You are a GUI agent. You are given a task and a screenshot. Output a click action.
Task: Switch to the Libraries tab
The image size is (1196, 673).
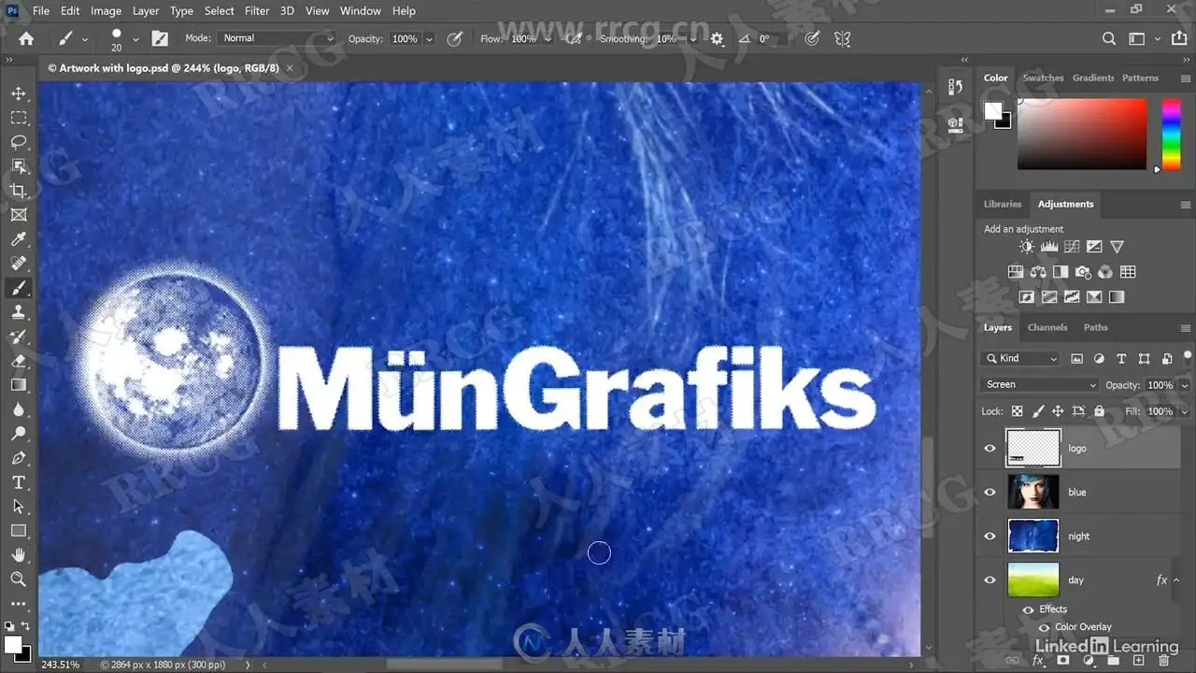[x=1003, y=204]
